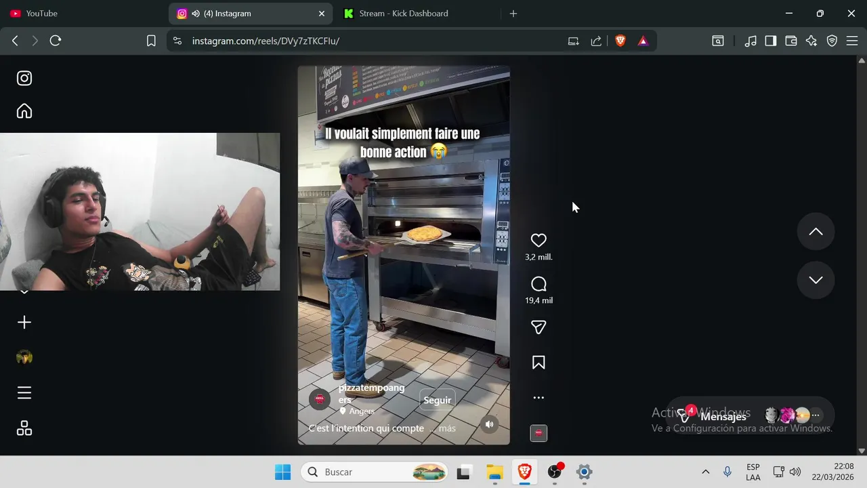Share this page via address bar icon

point(596,41)
